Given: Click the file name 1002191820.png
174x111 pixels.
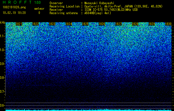Looking at the screenshot, I should pyautogui.click(x=14, y=7).
